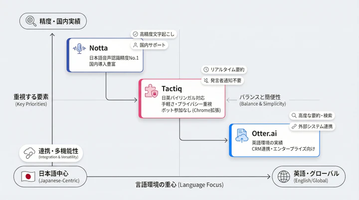The width and height of the screenshot is (359, 200).
Task: Click the 発言者通知不要 tag
Action: pos(222,81)
